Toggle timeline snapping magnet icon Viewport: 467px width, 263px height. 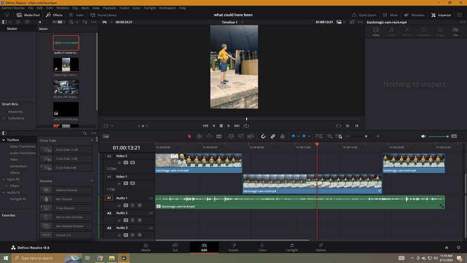(x=263, y=136)
